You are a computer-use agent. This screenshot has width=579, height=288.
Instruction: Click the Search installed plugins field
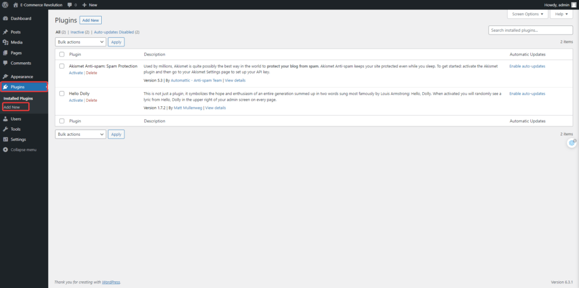530,30
